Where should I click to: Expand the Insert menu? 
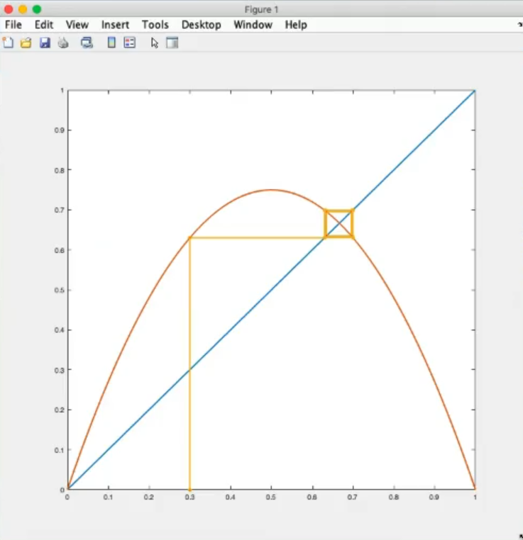tap(115, 25)
